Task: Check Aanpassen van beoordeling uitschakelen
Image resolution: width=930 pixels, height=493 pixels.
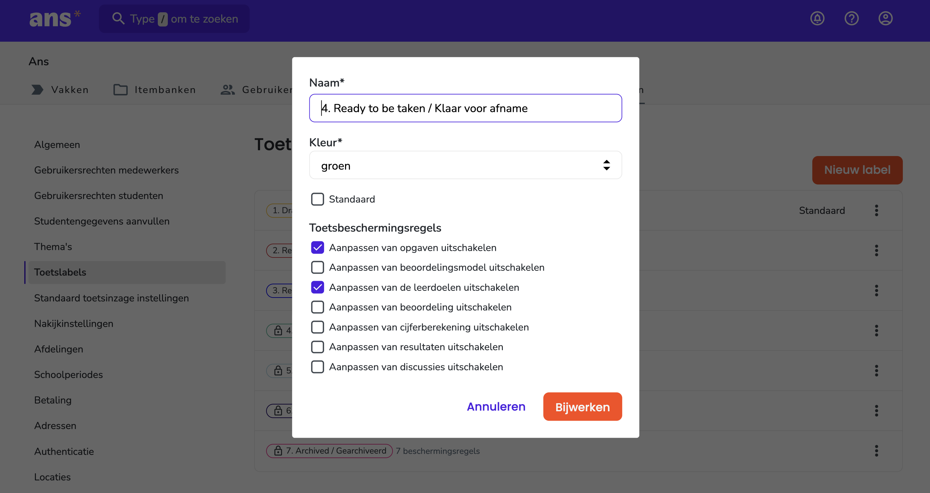Action: (x=317, y=307)
